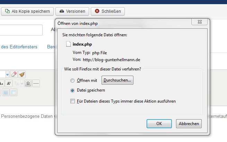
Task: Open the Versionen history button
Action: (x=72, y=11)
